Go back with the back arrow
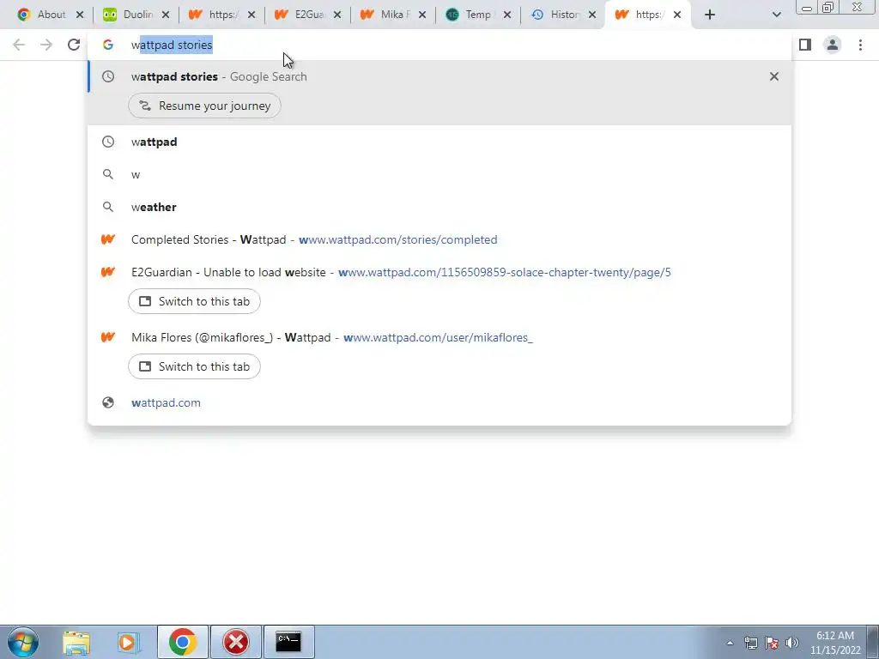The width and height of the screenshot is (879, 659). tap(19, 45)
